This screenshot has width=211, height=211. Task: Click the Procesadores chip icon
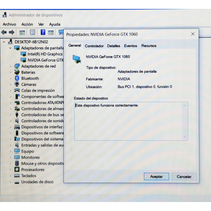coord(17,170)
